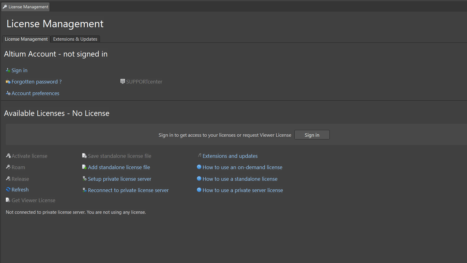
Task: Open the Account preferences link
Action: [x=35, y=93]
